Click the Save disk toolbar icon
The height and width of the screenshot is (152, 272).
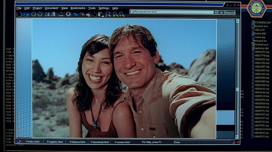pyautogui.click(x=47, y=14)
